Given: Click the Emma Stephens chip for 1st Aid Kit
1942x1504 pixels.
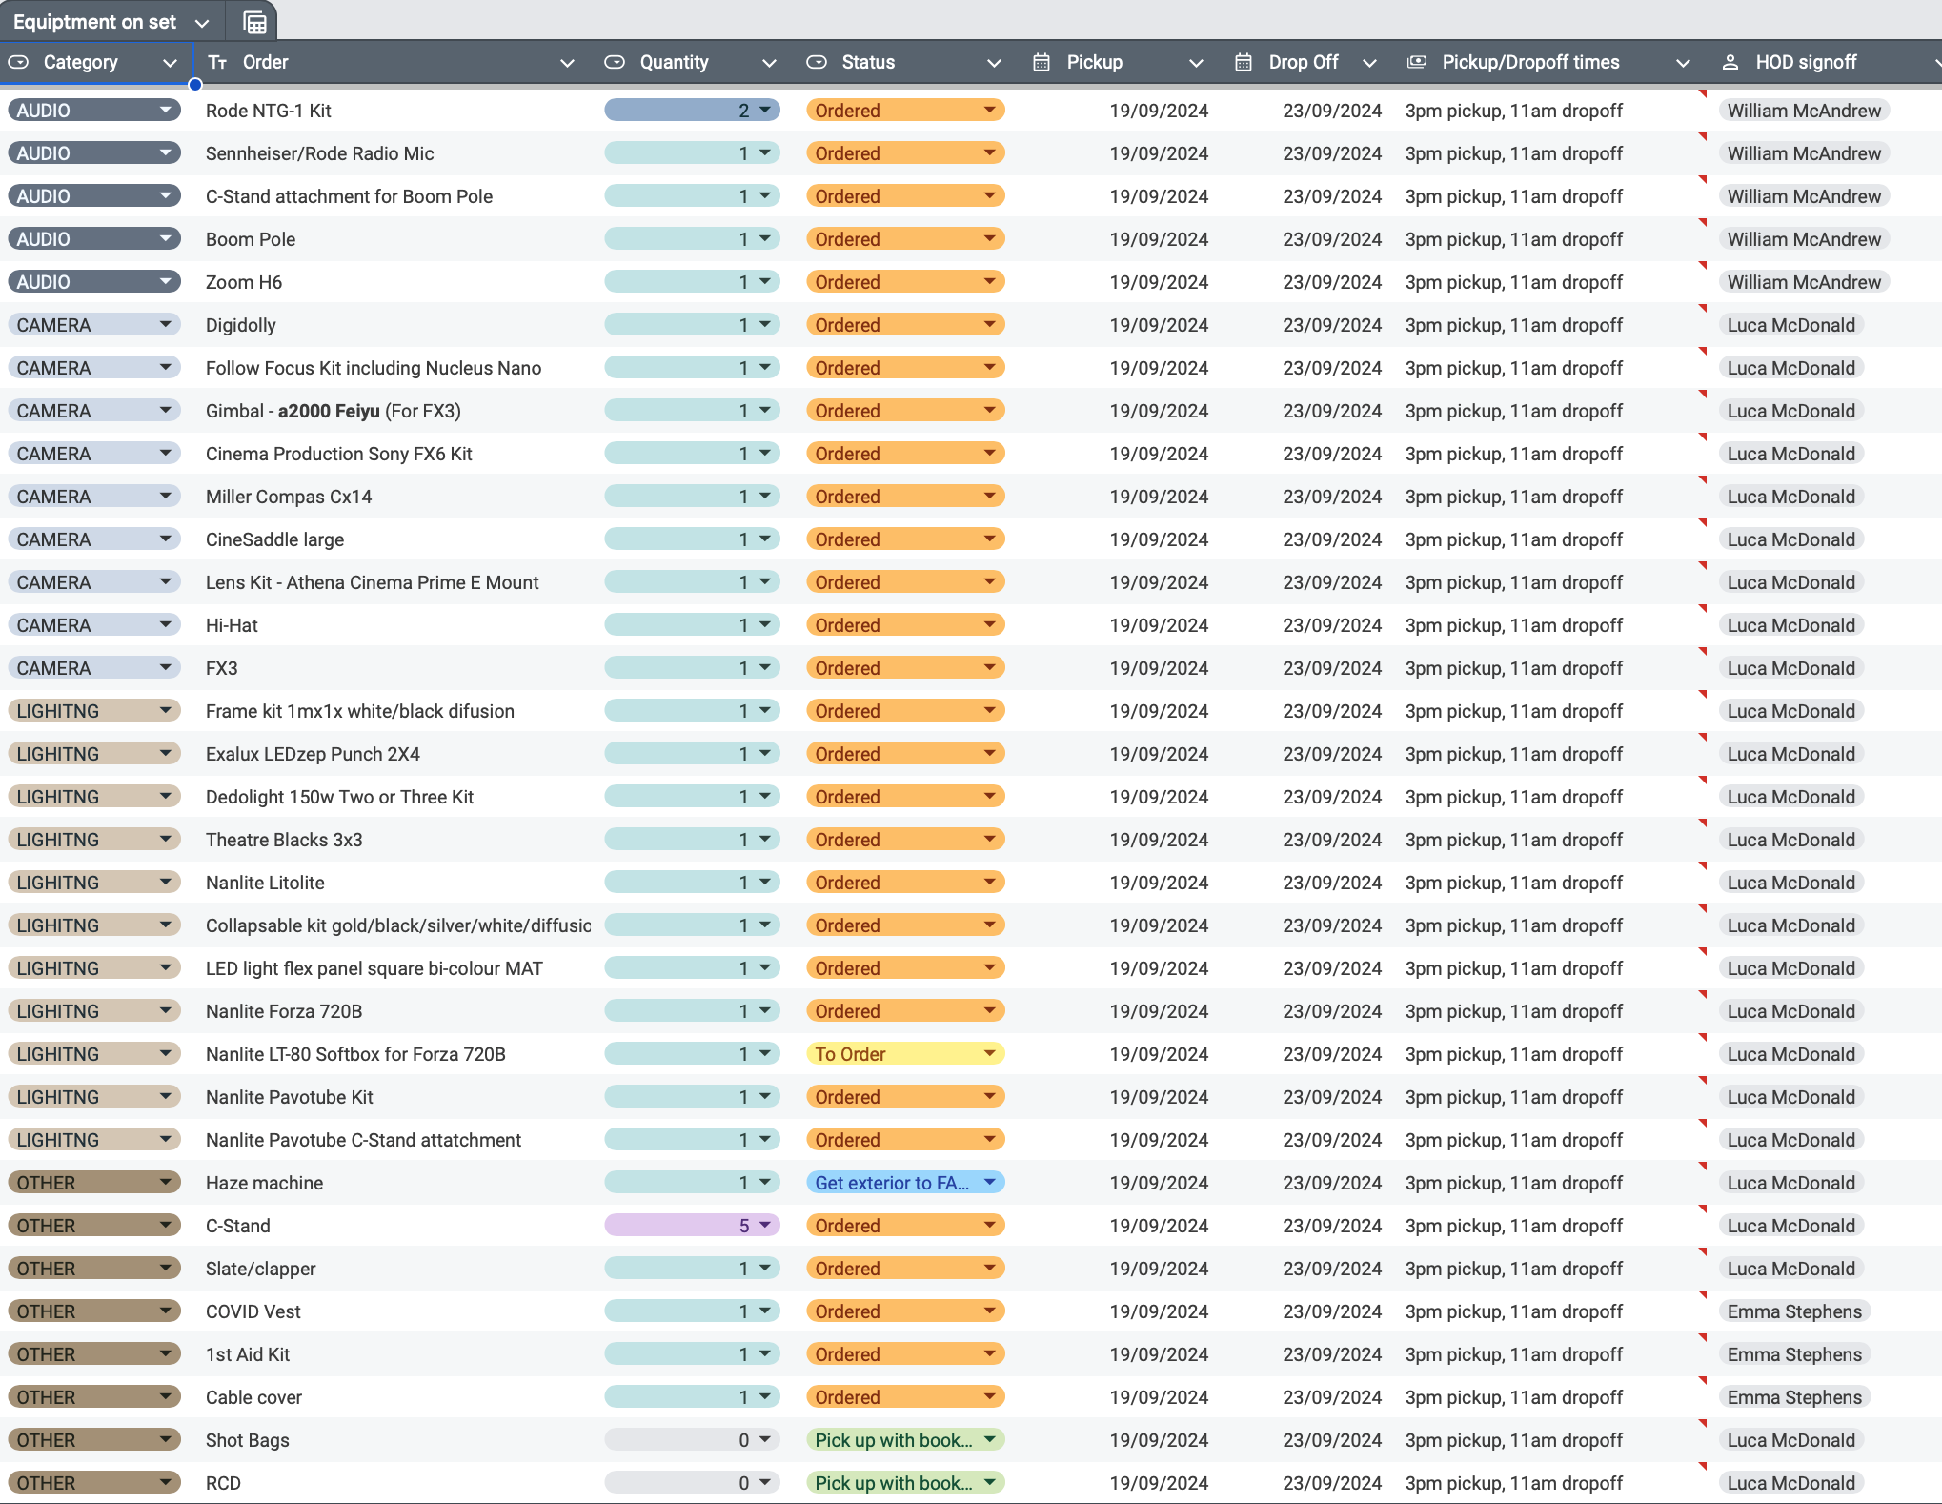Looking at the screenshot, I should coord(1794,1354).
